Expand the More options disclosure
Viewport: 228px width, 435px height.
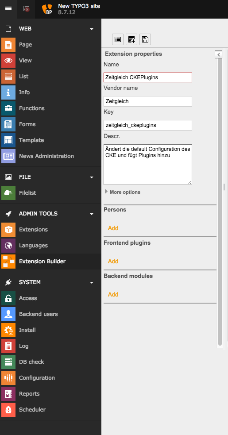122,192
